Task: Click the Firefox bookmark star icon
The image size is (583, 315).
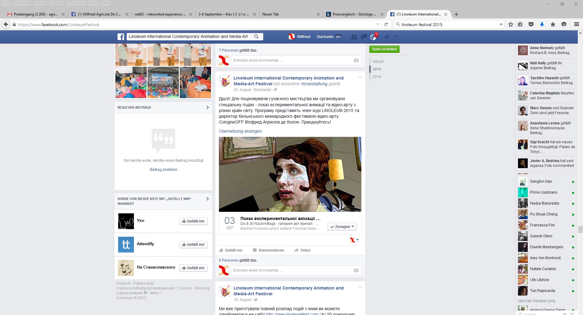Action: (x=511, y=25)
